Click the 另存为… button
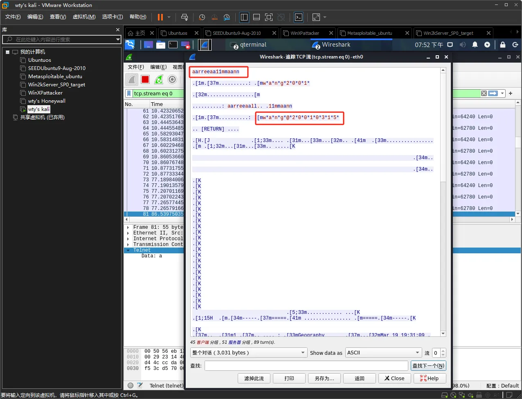Image resolution: width=522 pixels, height=399 pixels. [x=324, y=379]
